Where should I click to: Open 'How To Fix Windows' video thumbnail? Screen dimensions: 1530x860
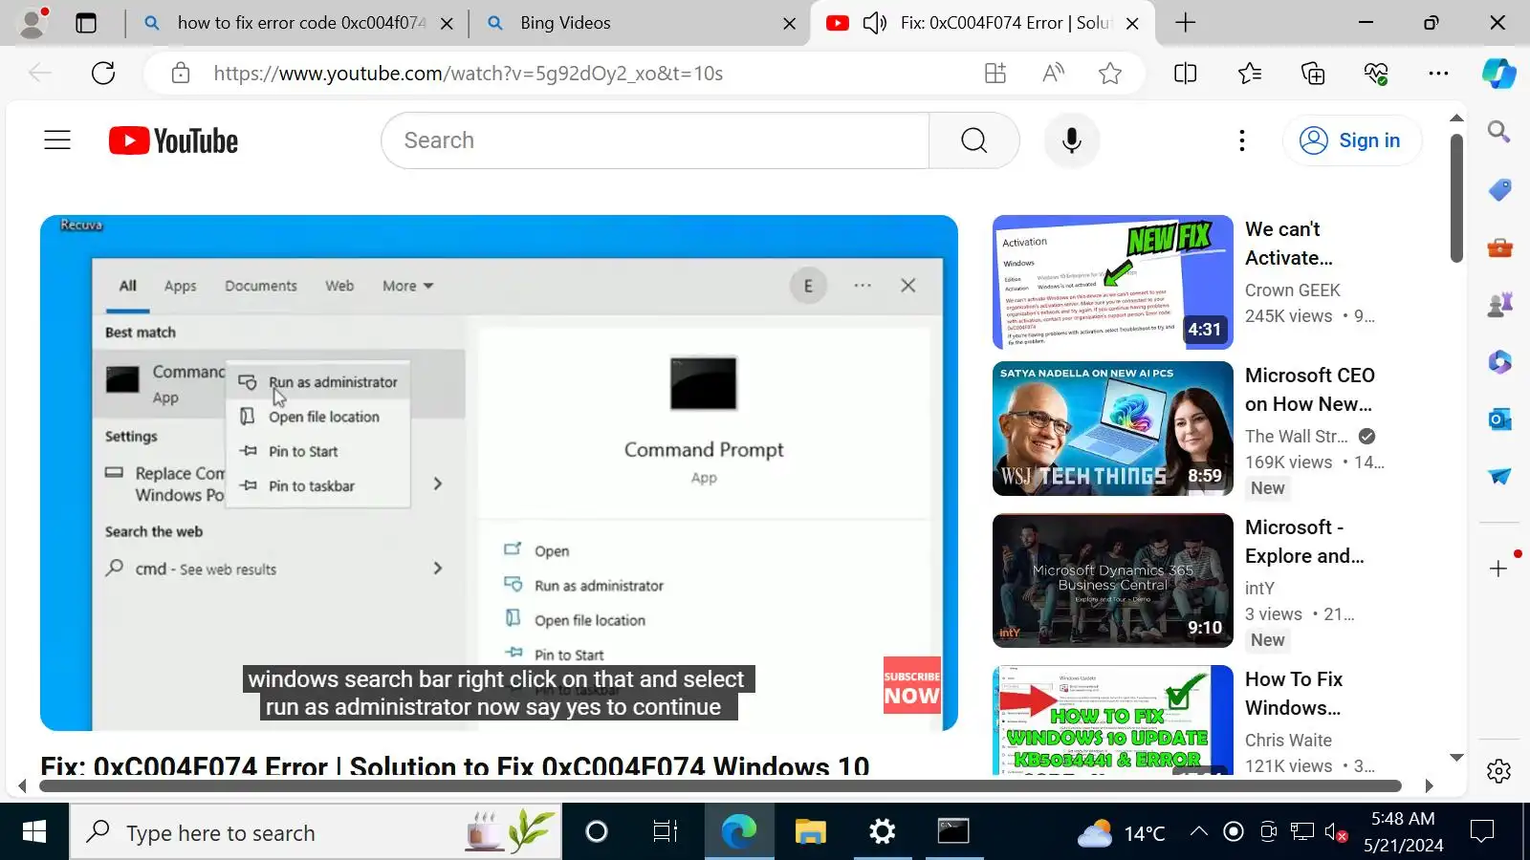1112,720
